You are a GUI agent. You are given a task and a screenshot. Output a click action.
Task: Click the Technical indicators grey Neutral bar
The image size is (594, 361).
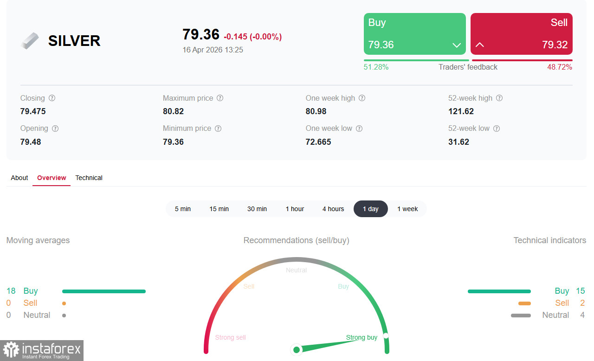coord(521,316)
